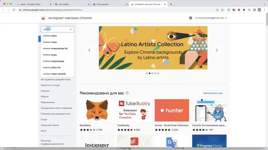Click the Chrome Web Store rainbow logo

tap(43, 18)
